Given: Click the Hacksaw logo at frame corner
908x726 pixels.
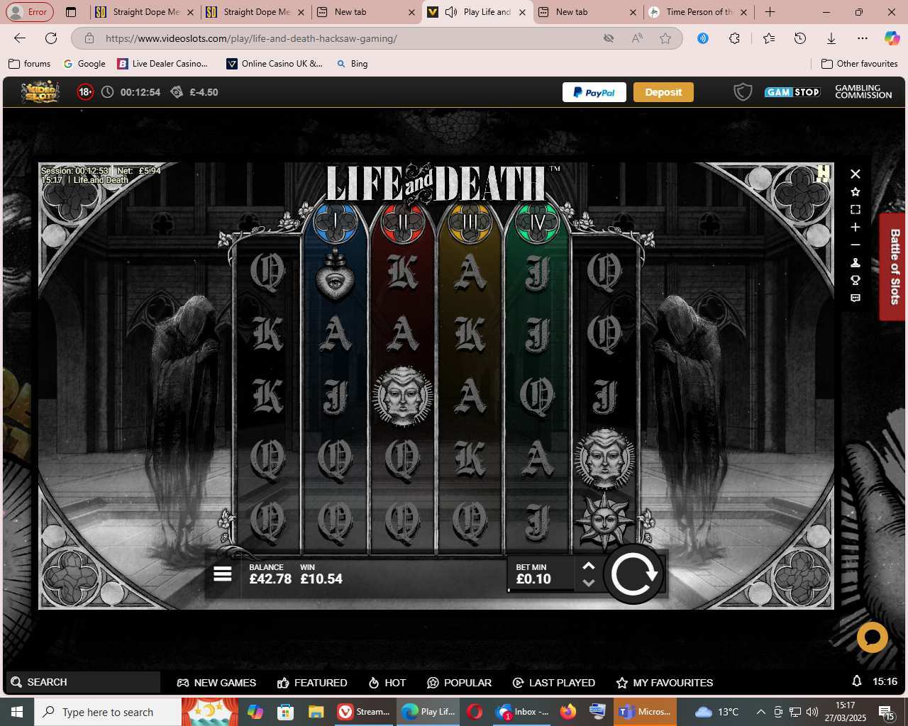Looking at the screenshot, I should click(x=823, y=173).
